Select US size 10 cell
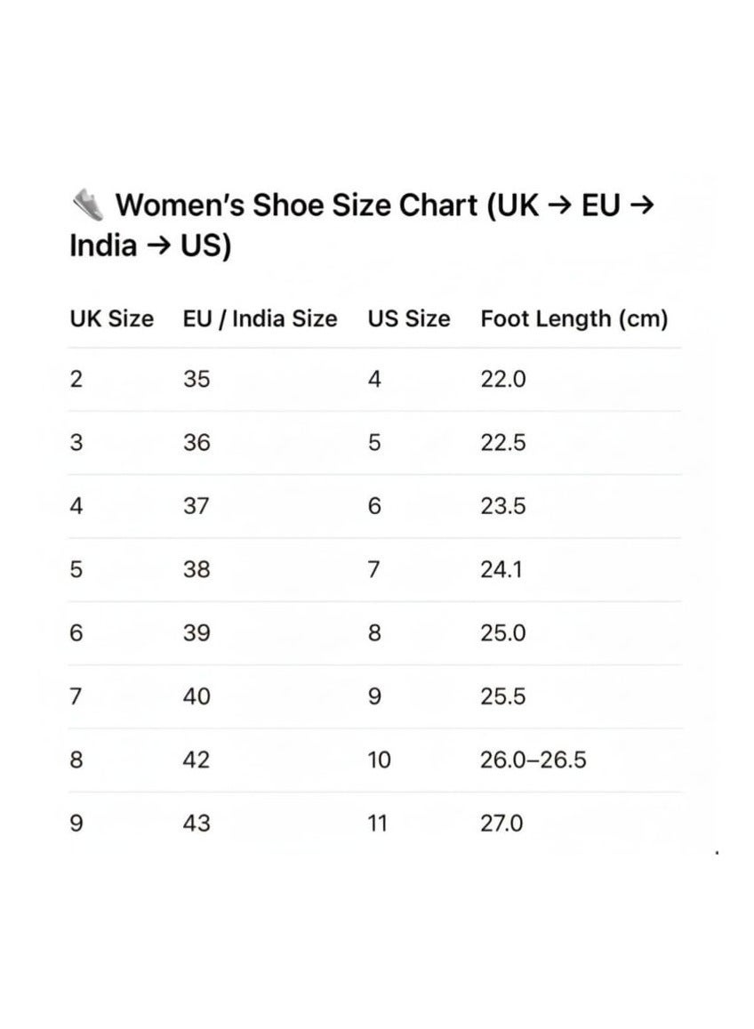754x1029 pixels. (379, 760)
